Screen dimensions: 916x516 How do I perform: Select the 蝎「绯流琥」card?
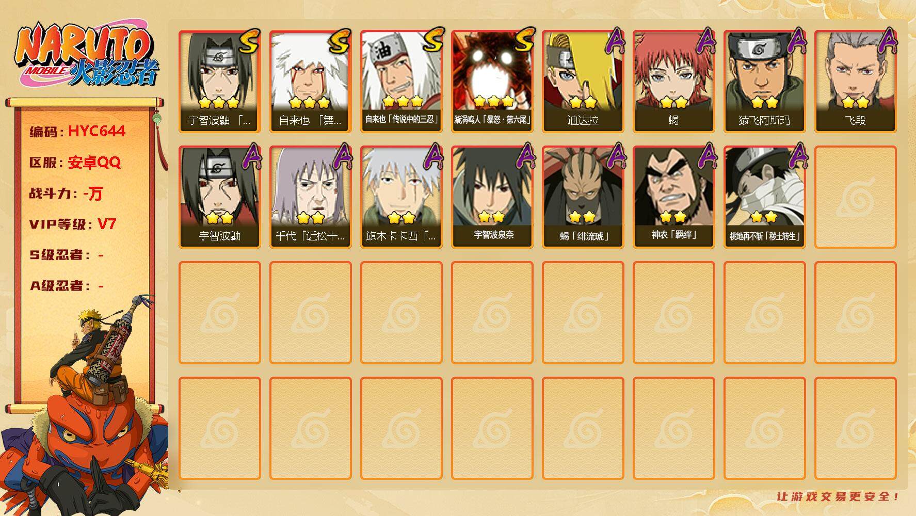point(583,197)
